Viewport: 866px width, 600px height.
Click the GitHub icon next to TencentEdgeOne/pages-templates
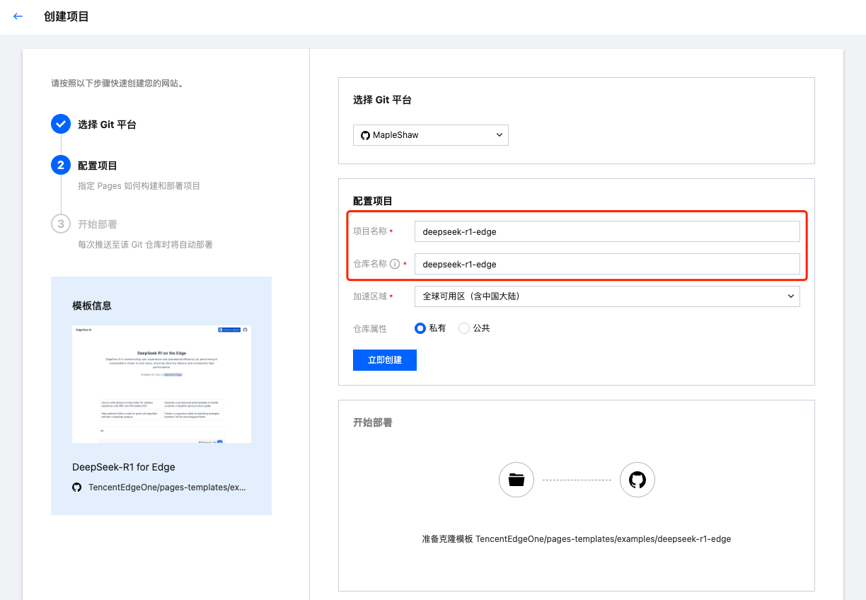tap(77, 487)
